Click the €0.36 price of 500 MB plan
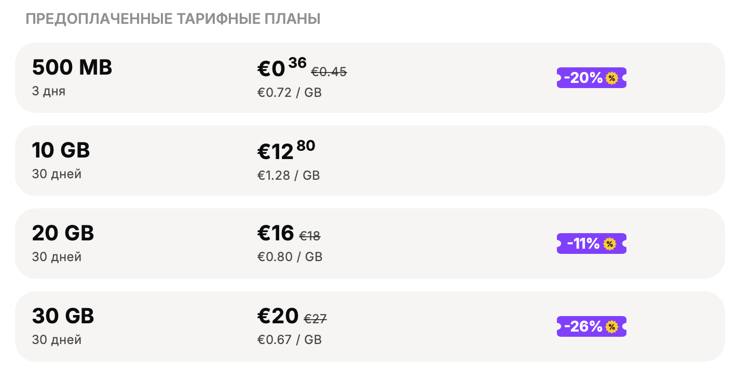737x372 pixels. (282, 68)
